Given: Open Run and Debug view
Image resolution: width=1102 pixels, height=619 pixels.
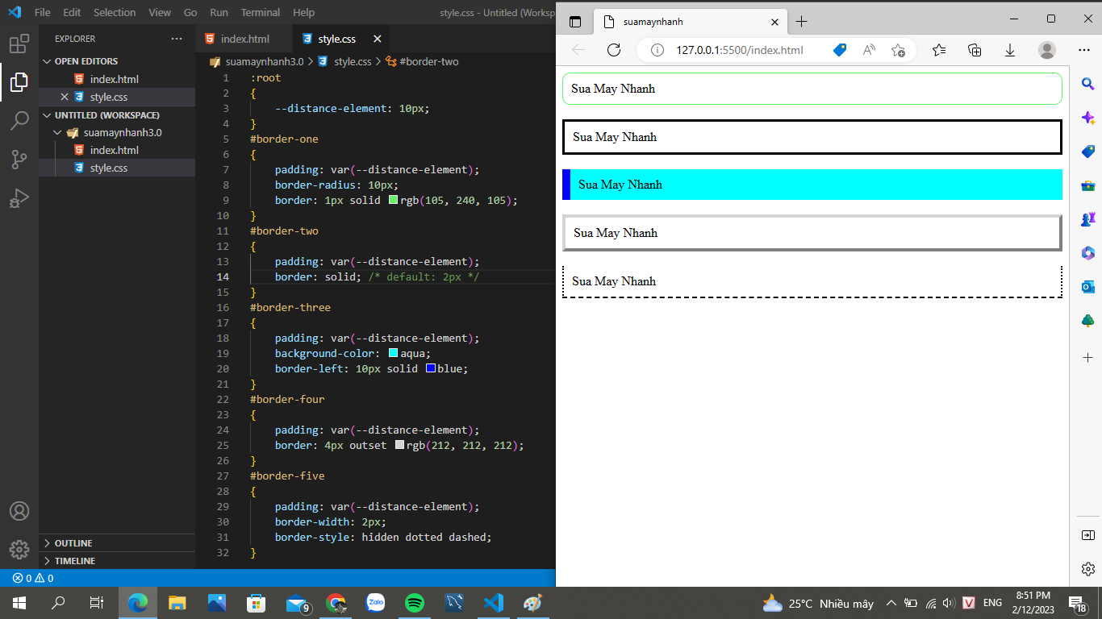Looking at the screenshot, I should [19, 198].
